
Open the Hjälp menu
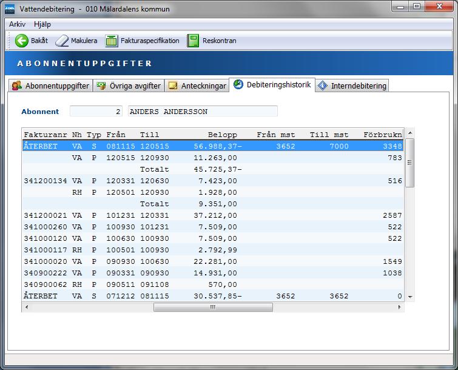tap(42, 24)
